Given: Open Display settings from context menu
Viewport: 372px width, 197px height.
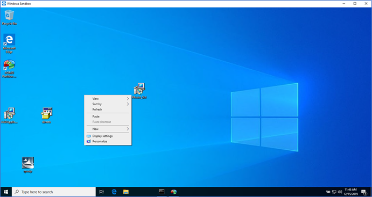Looking at the screenshot, I should click(108, 136).
